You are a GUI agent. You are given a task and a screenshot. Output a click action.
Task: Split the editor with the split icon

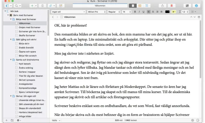click(x=199, y=17)
